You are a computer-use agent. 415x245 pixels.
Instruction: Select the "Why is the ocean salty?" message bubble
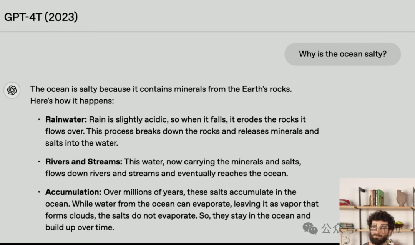(342, 54)
